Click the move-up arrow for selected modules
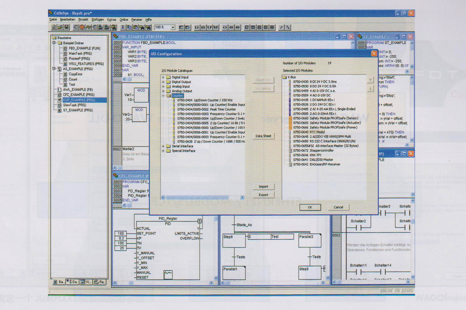466x310 pixels. click(370, 80)
